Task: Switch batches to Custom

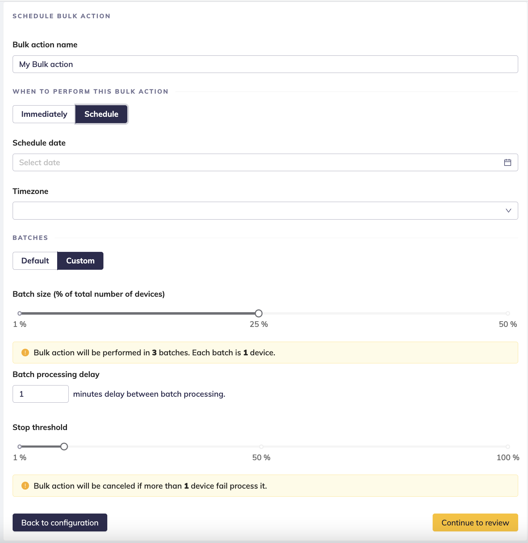Action: click(80, 261)
